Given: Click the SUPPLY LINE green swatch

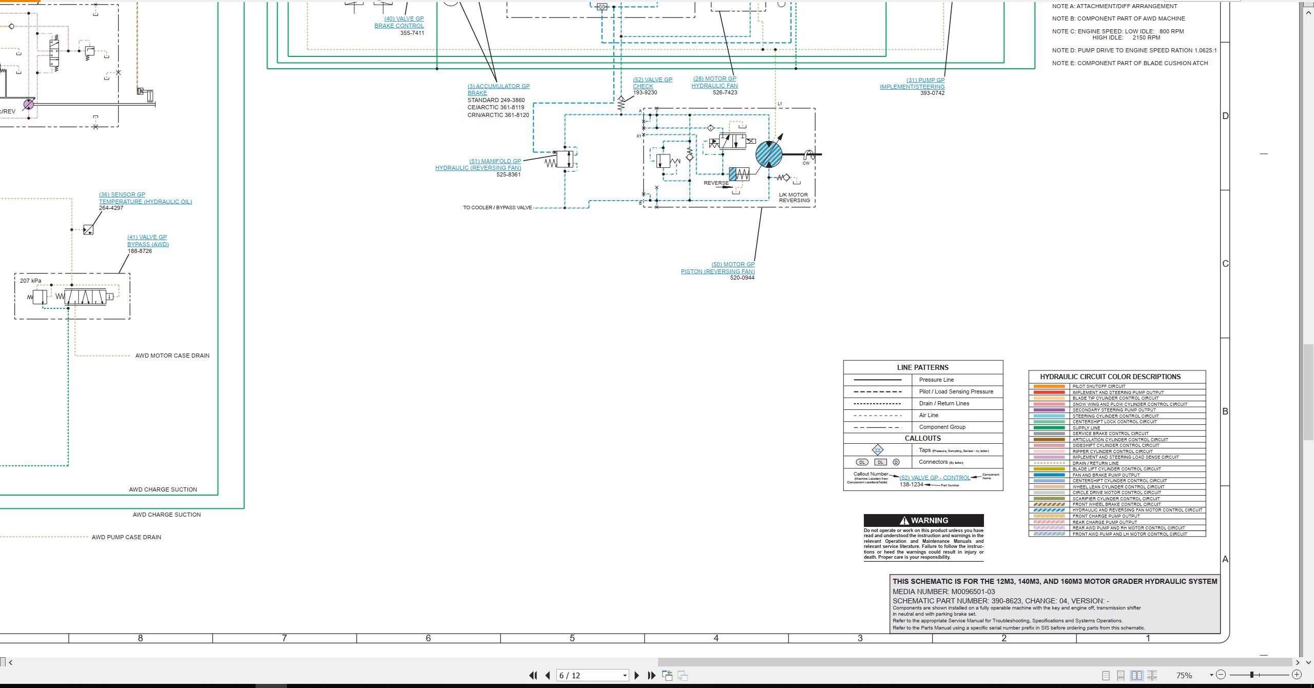Looking at the screenshot, I should coord(1049,428).
